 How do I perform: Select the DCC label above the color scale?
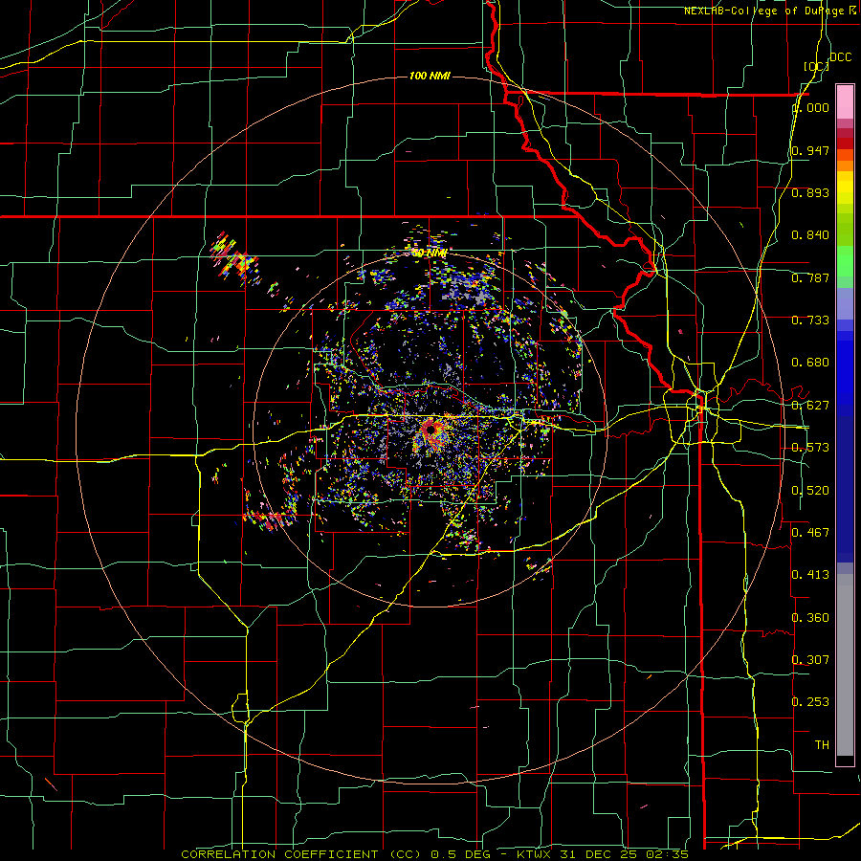(840, 57)
